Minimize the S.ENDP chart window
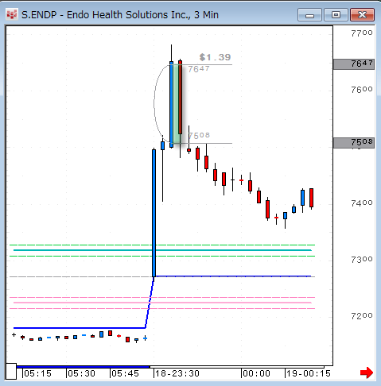The image size is (381, 386). (x=309, y=15)
